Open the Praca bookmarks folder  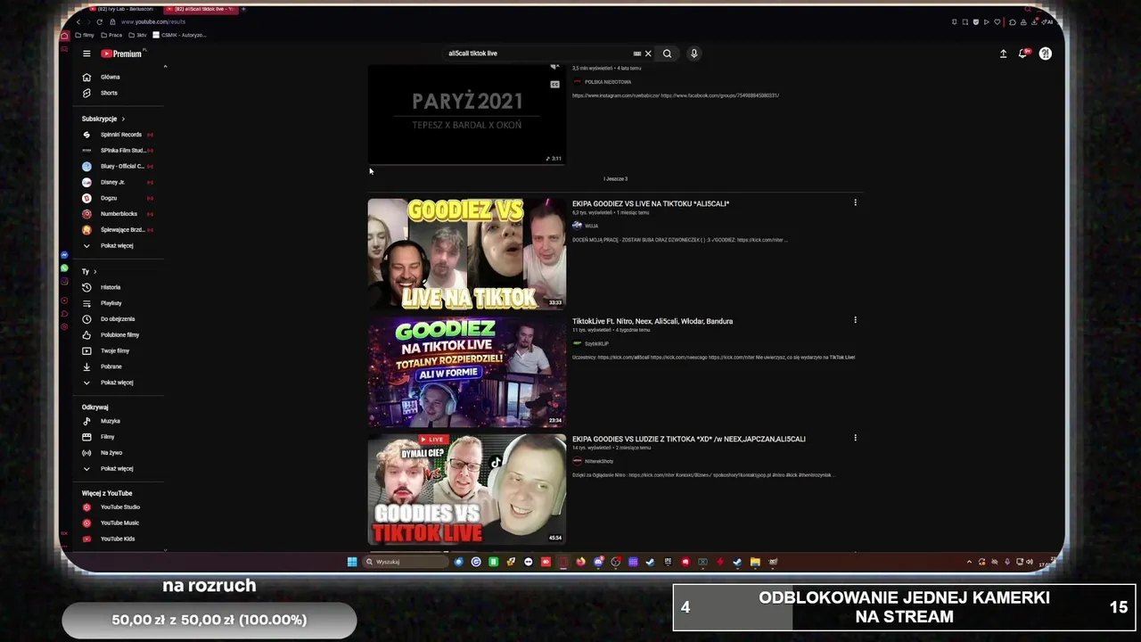[111, 35]
